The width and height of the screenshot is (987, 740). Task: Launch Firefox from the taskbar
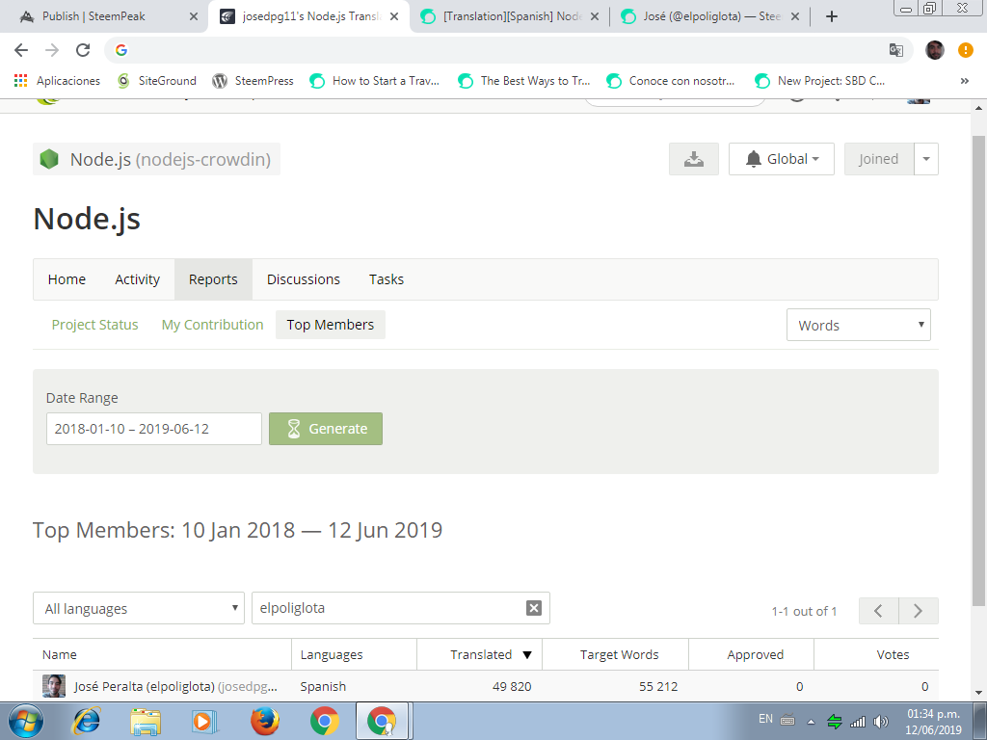264,721
